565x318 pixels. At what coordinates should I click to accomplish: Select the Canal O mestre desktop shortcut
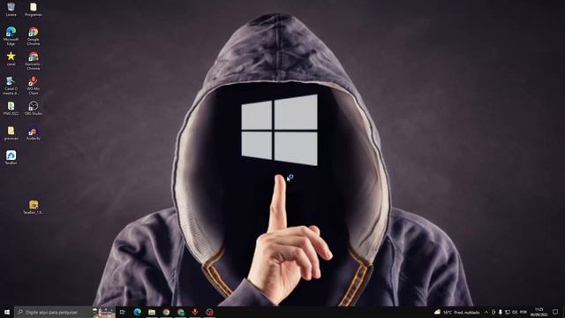11,86
